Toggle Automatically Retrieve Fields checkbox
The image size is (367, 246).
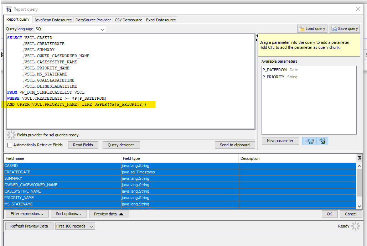[10, 145]
